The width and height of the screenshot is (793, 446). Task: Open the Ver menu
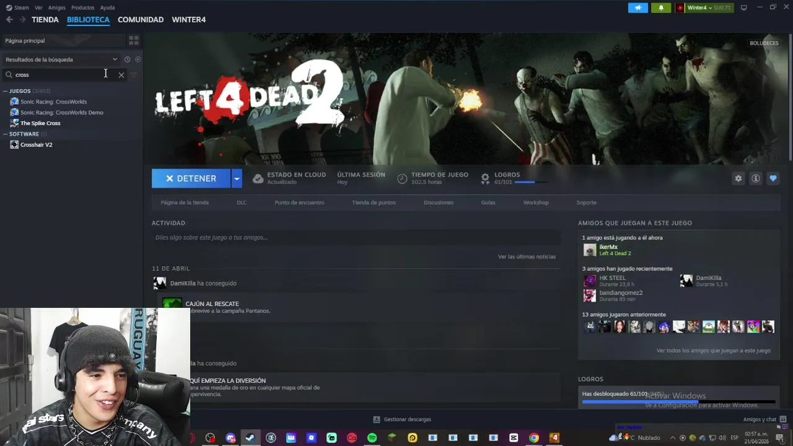click(38, 7)
